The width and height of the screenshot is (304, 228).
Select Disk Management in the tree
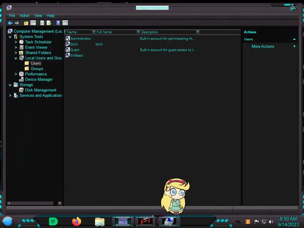click(x=40, y=90)
